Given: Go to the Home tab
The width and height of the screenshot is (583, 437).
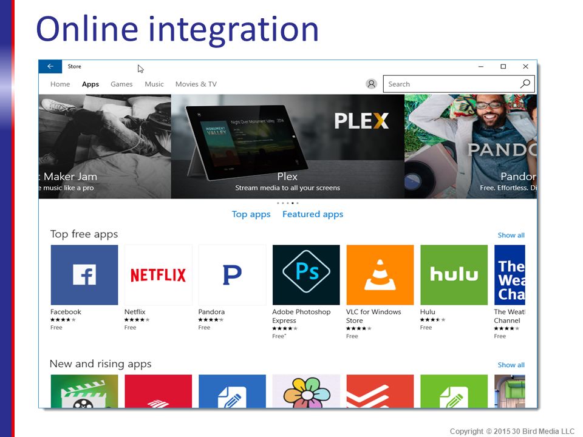Looking at the screenshot, I should (x=60, y=84).
